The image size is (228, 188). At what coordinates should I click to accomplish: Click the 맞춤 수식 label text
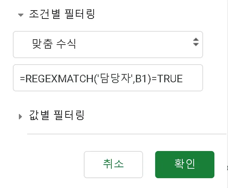point(54,44)
